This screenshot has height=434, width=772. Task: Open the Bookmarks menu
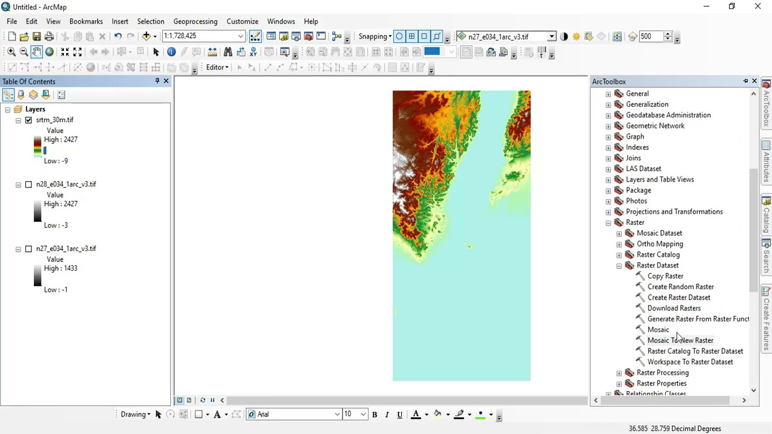[x=86, y=22]
